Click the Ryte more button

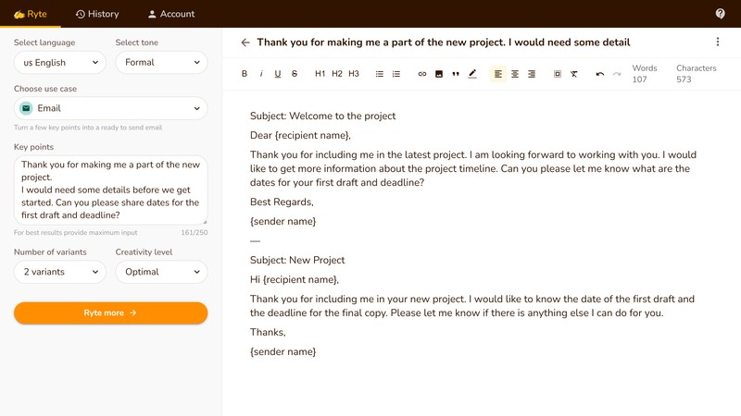(x=110, y=313)
